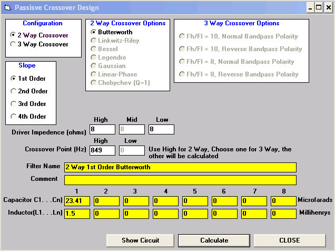The image size is (335, 251).
Task: Choose 1st Order slope
Action: click(x=28, y=79)
